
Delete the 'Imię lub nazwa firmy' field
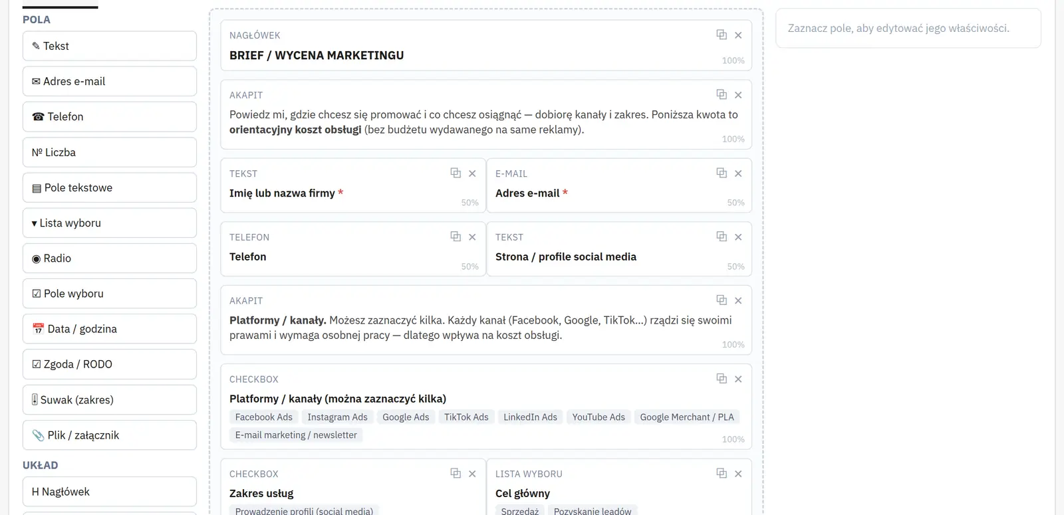[472, 173]
